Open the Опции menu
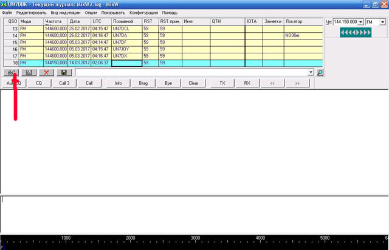This screenshot has height=250, width=389. pyautogui.click(x=91, y=13)
